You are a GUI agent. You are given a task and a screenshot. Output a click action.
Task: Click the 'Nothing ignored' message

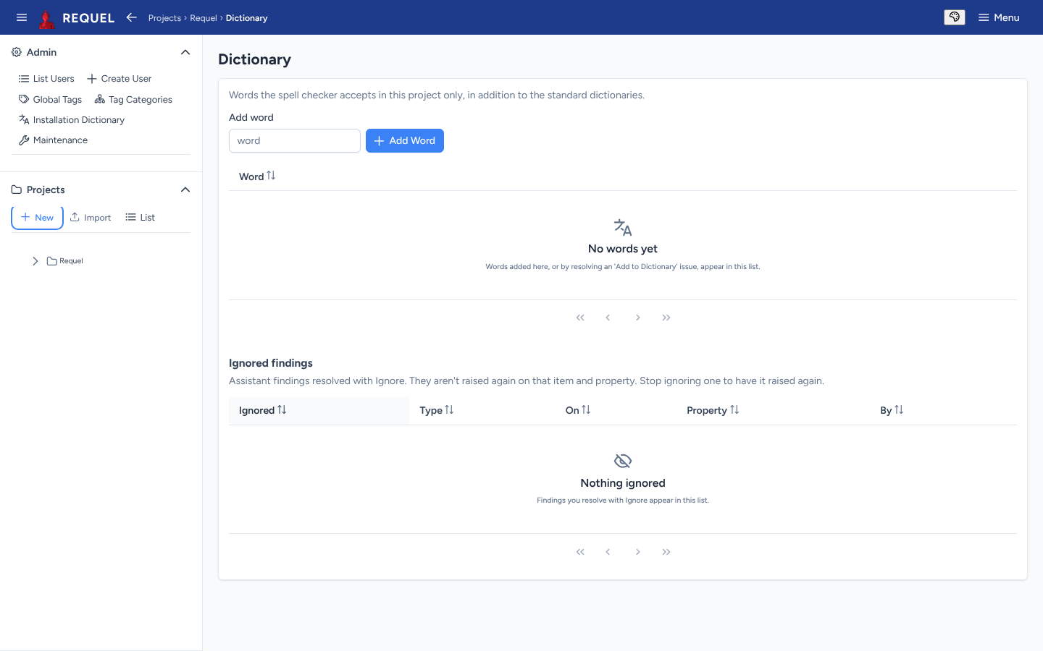coord(623,483)
